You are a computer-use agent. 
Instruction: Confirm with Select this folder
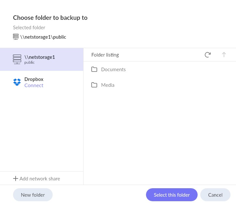tap(172, 195)
